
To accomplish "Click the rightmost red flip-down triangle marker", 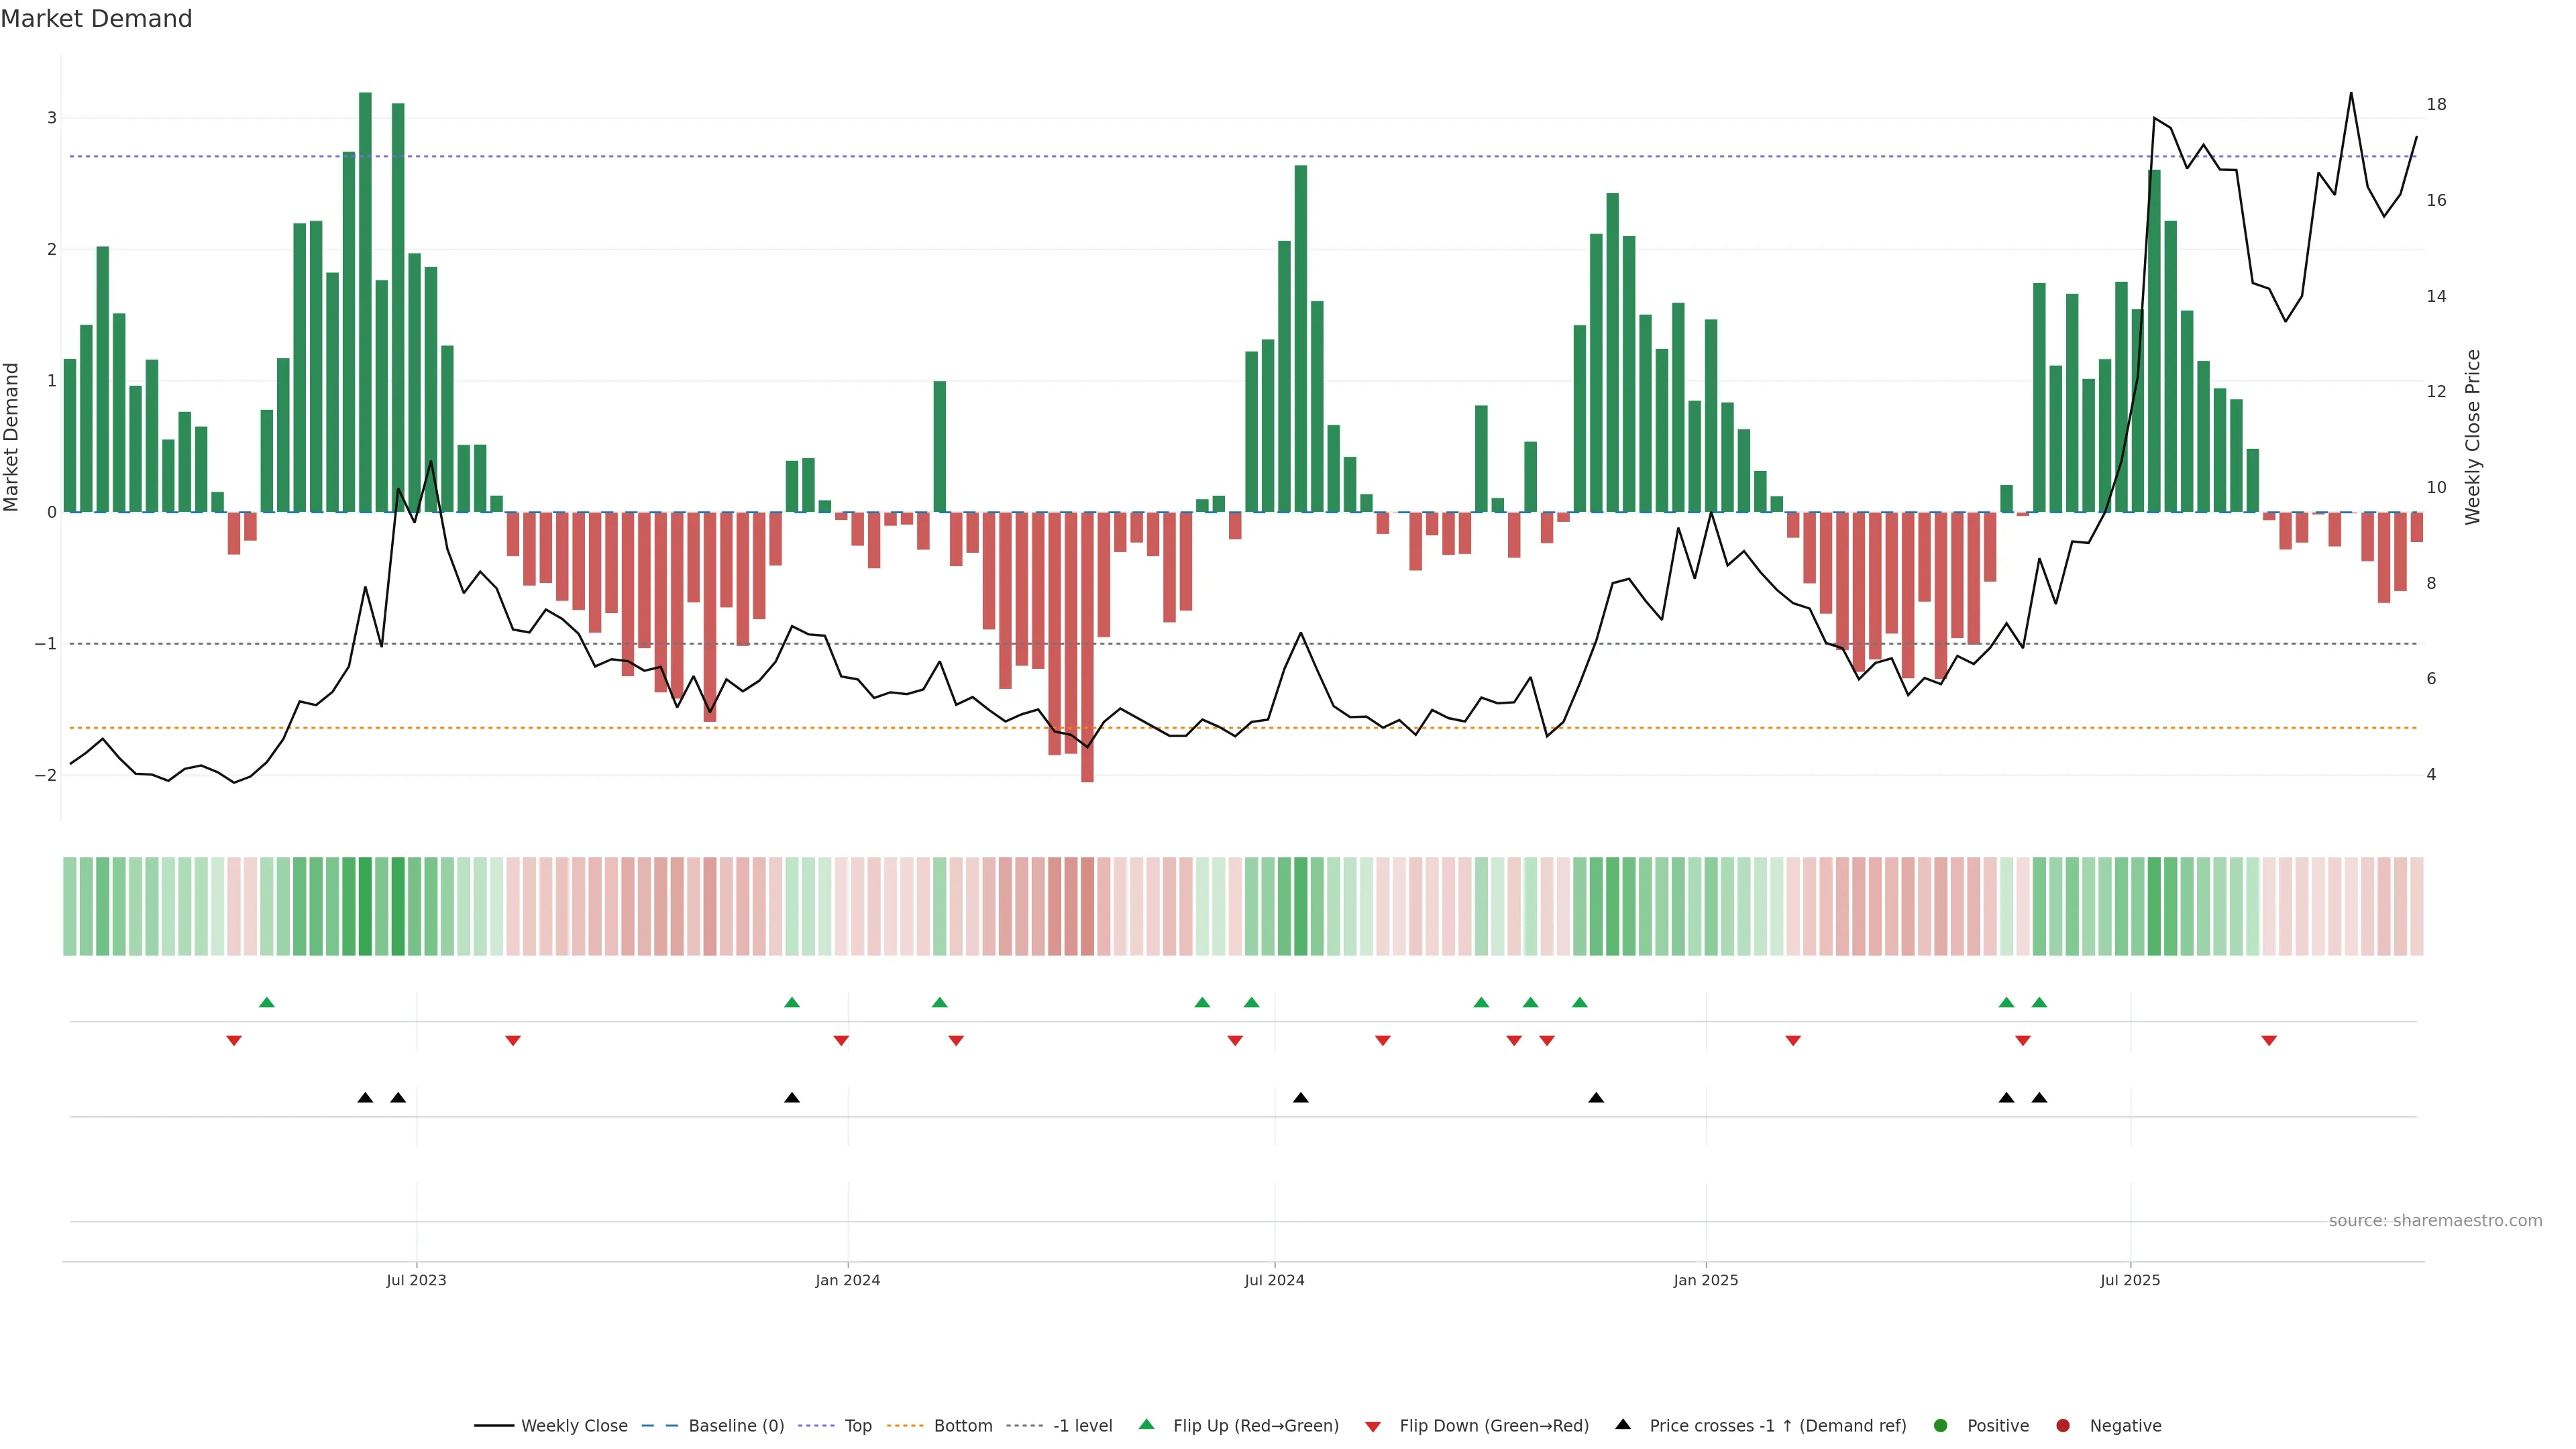I will point(2269,1041).
